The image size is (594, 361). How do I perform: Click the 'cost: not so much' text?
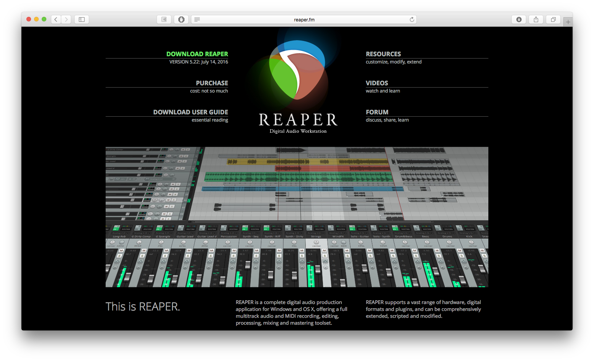point(209,91)
